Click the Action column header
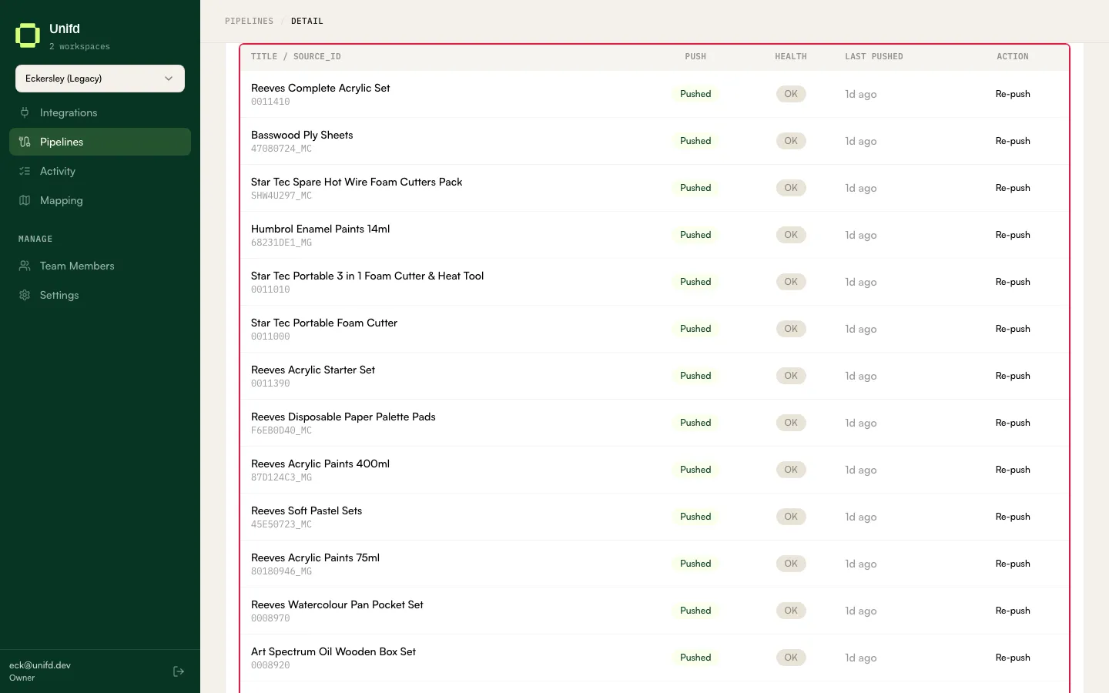Viewport: 1109px width, 693px height. tap(1013, 57)
